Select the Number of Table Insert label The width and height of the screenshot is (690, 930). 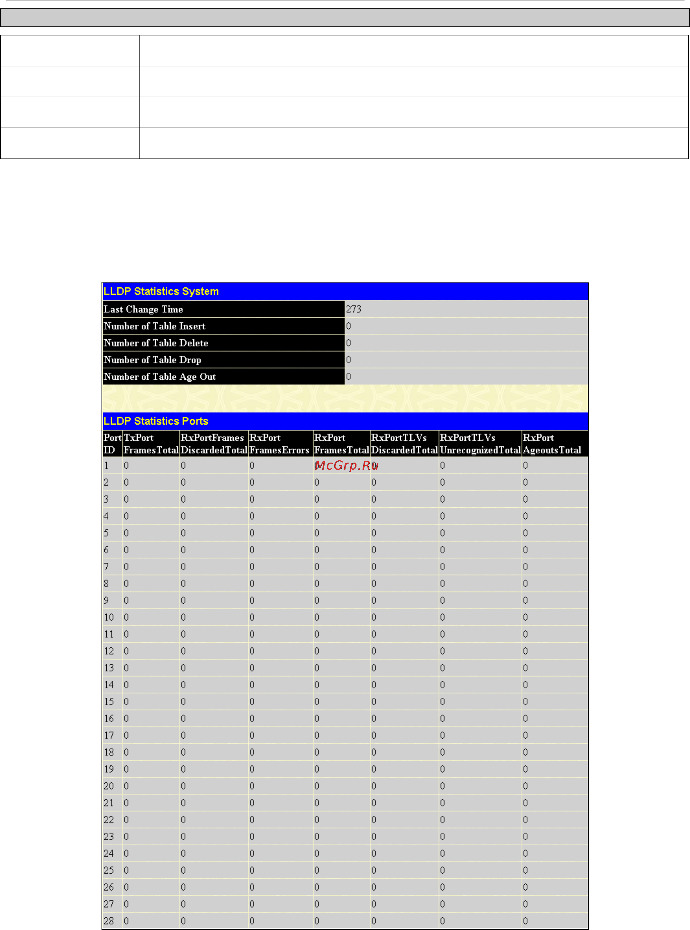pyautogui.click(x=155, y=326)
